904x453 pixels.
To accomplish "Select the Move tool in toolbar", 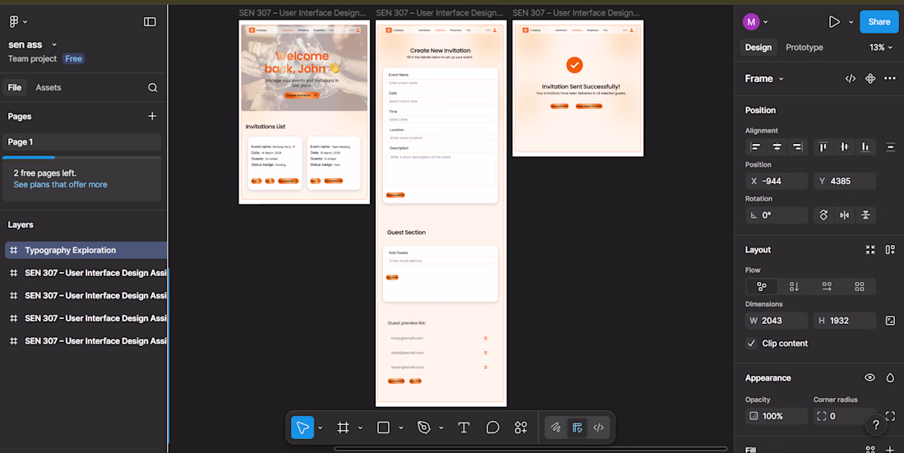I will [302, 428].
